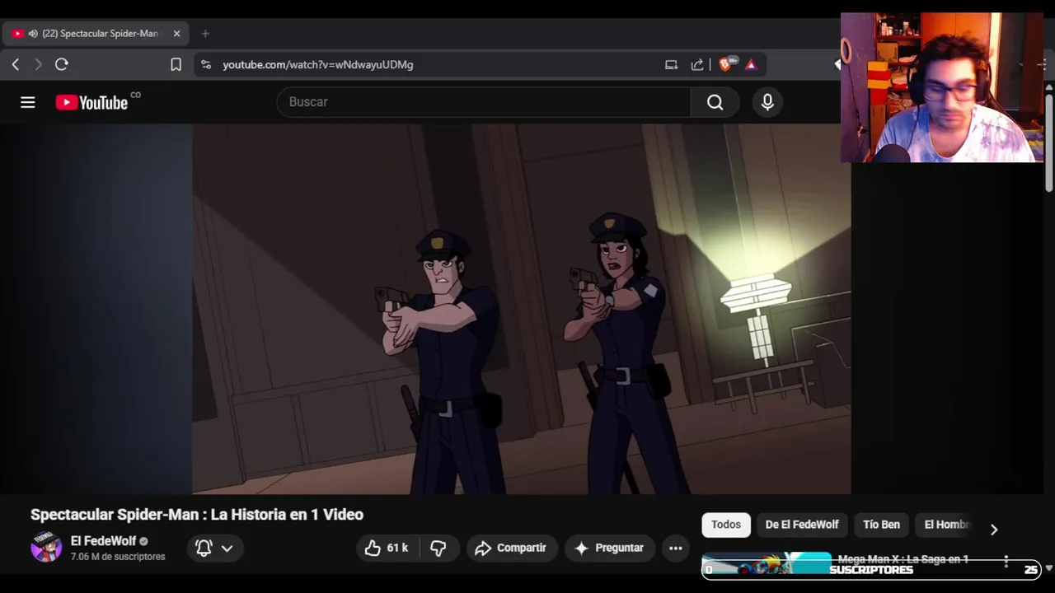
Task: Switch to Spectacular Spider-Man browser tab
Action: tap(97, 34)
